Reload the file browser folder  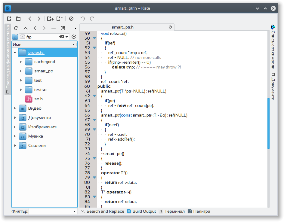pyautogui.click(x=16, y=28)
